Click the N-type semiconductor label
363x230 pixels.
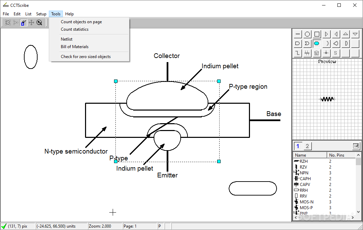pyautogui.click(x=76, y=151)
